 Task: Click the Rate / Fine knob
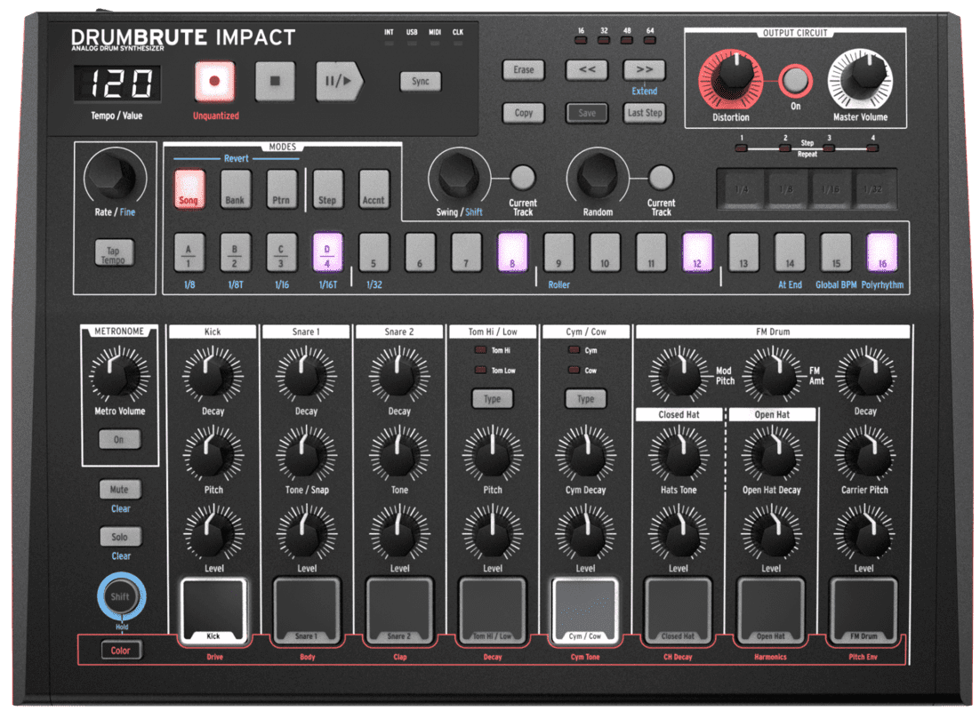(115, 178)
